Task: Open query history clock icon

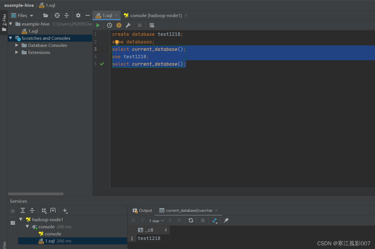Action: click(110, 25)
